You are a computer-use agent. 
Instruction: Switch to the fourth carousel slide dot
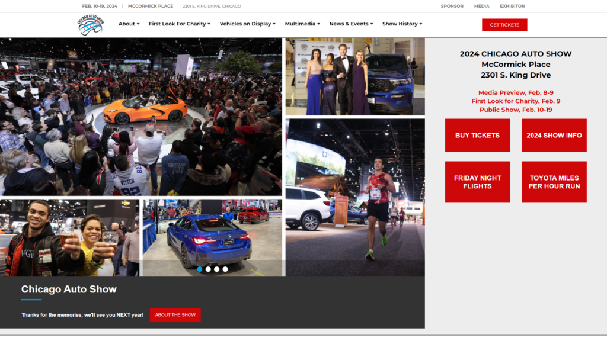(x=225, y=269)
